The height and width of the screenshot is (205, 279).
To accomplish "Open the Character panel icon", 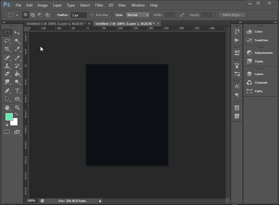I will [x=237, y=86].
